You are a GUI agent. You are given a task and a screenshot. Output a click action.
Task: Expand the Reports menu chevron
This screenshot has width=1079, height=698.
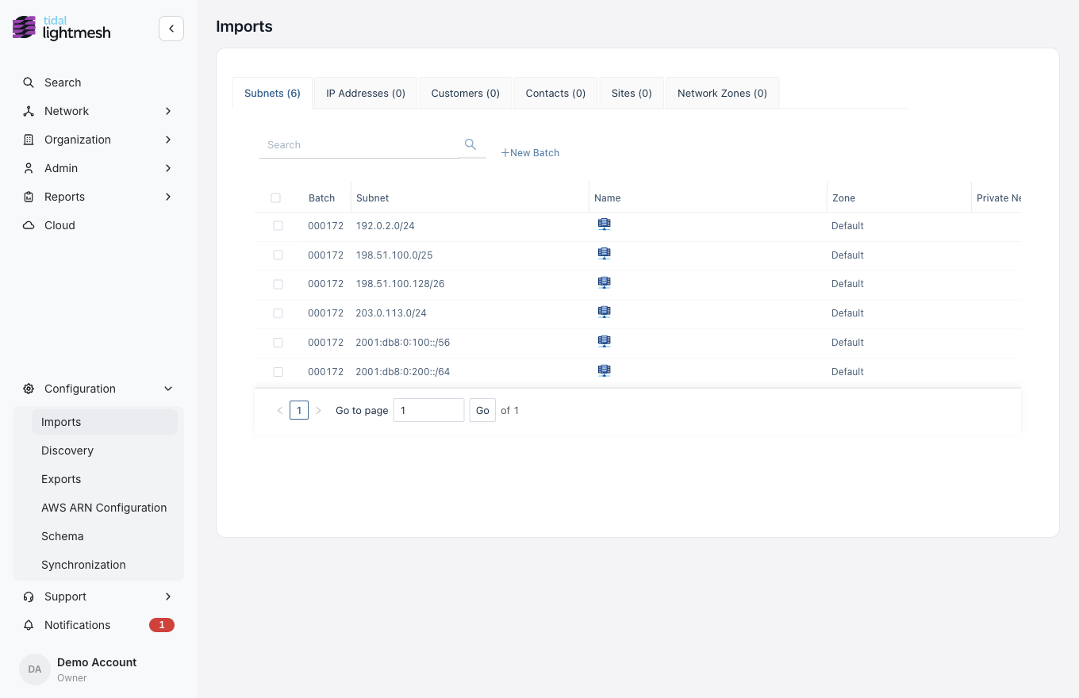click(x=168, y=197)
